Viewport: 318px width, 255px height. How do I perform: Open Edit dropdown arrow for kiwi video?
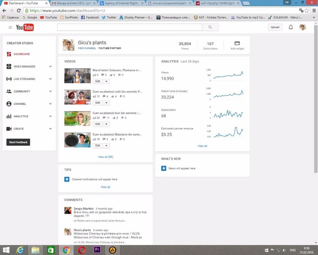tap(106, 124)
